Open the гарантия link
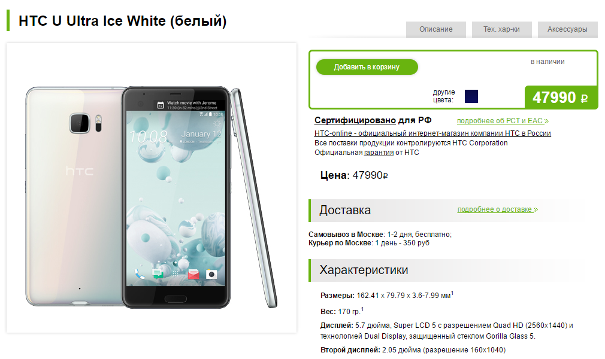 [x=379, y=153]
